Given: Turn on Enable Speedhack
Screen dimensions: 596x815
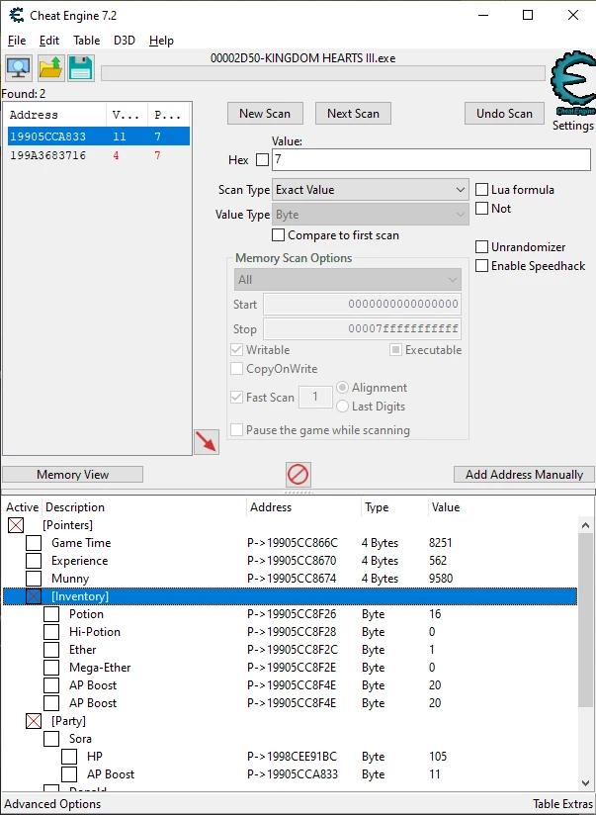Looking at the screenshot, I should point(481,266).
